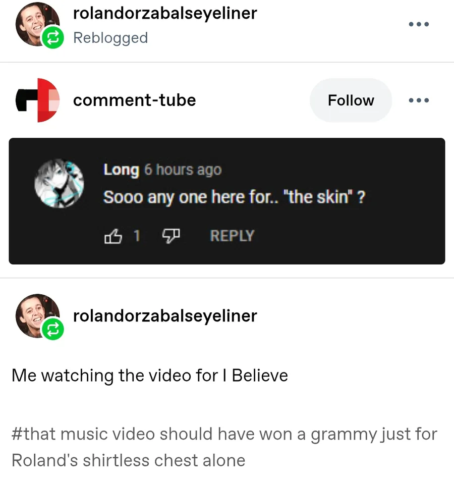Click the thumbs-up like icon on the comment

pos(112,236)
